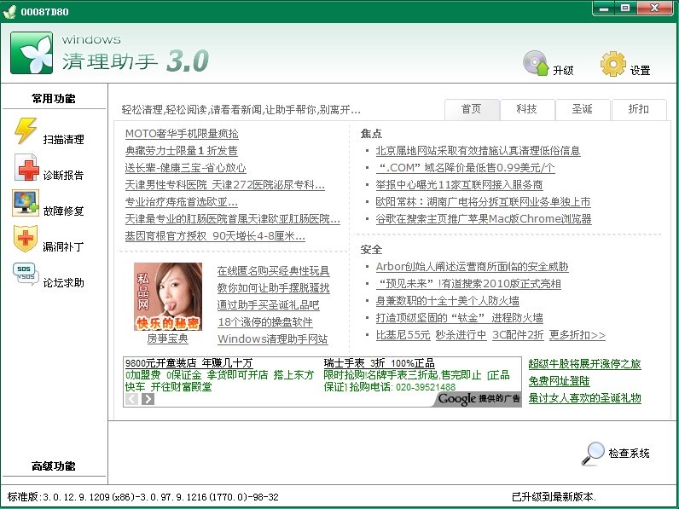Viewport: 679px width, 509px height.
Task: Click the 私品网 ad thumbnail image
Action: point(168,297)
